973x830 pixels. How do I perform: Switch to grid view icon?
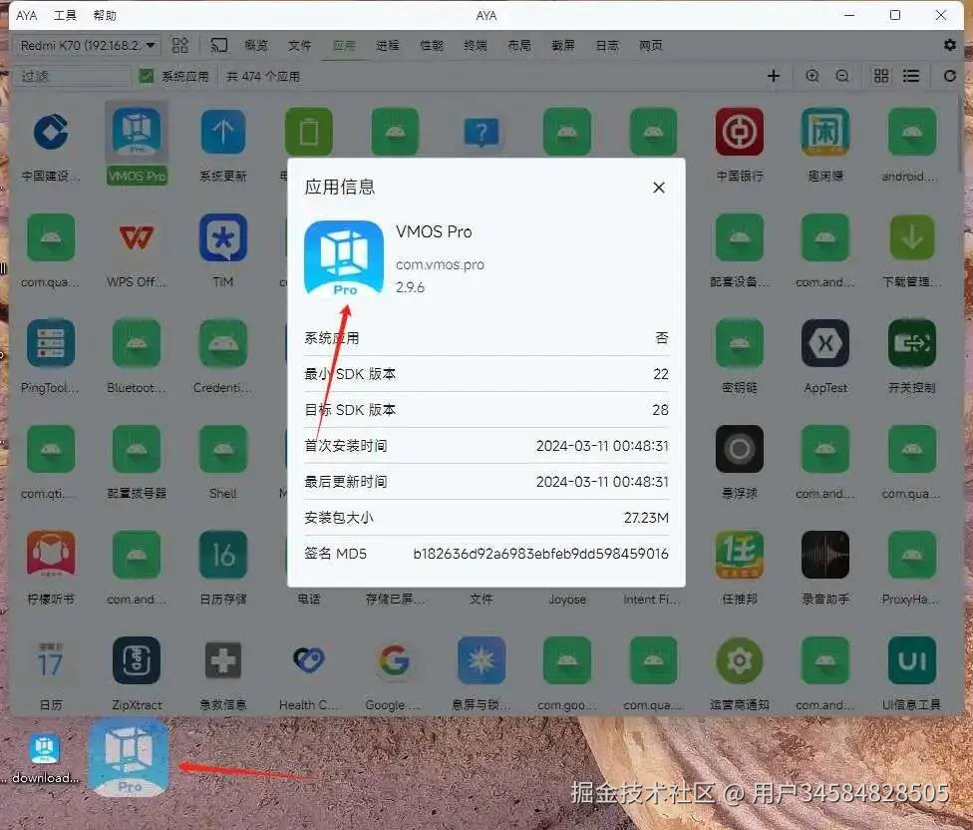pyautogui.click(x=881, y=76)
